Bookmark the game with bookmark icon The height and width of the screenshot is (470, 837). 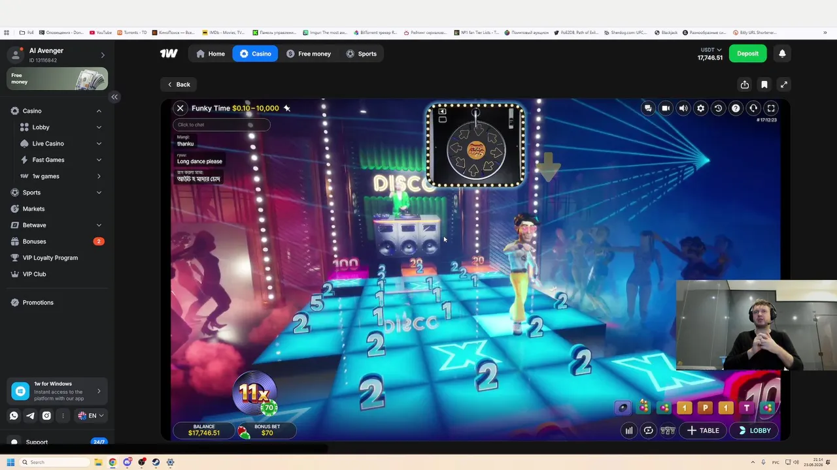[764, 84]
